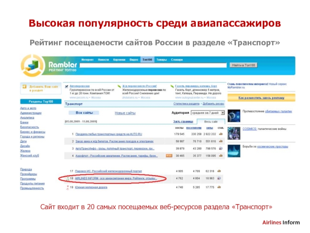
Task: Open the Новые сайты tab
Action: 125,113
